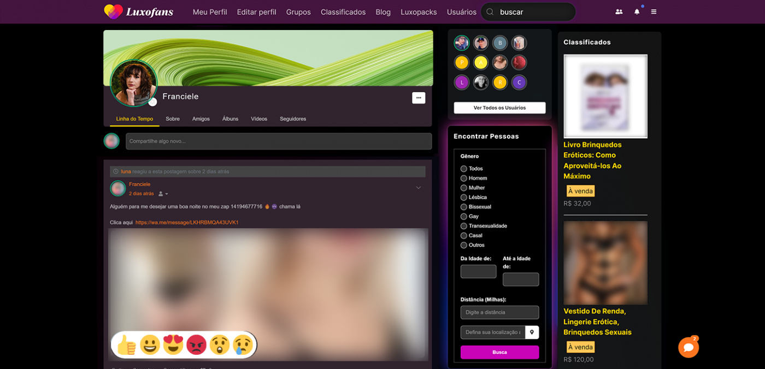This screenshot has width=765, height=369.
Task: Open the user avatar labeled C
Action: [519, 82]
